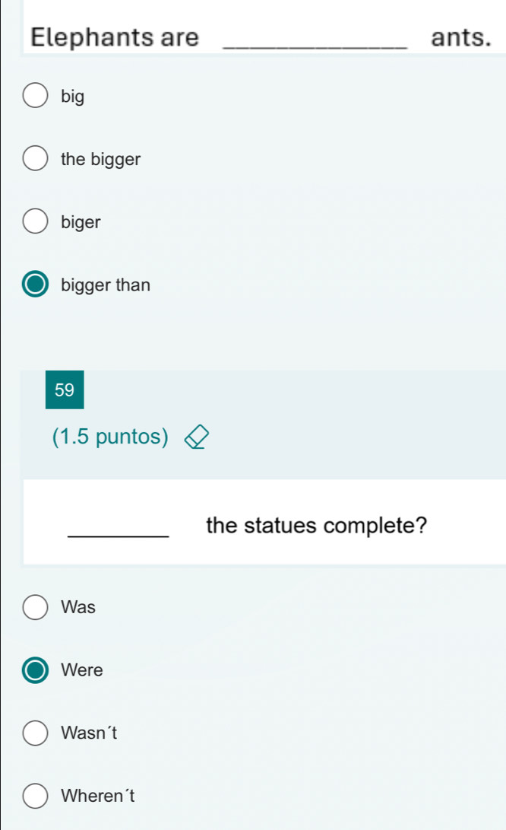Screen dimensions: 506x830
Task: Choose the 'the bigger' radio option
Action: 36,158
